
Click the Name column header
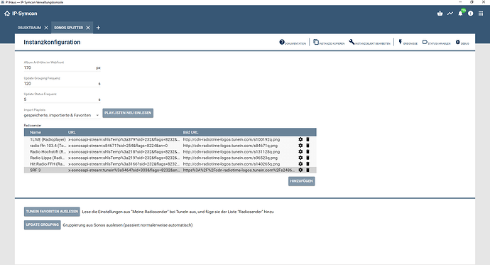36,132
